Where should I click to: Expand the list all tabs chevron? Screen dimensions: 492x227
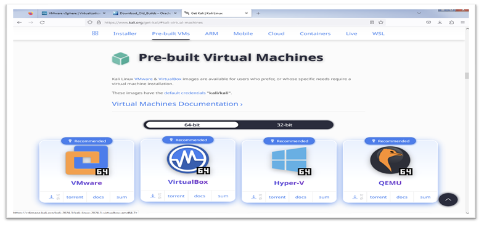tap(419, 13)
